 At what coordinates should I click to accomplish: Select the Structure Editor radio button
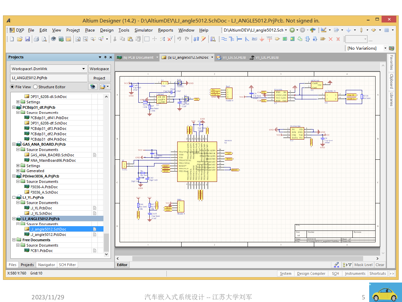[35, 87]
